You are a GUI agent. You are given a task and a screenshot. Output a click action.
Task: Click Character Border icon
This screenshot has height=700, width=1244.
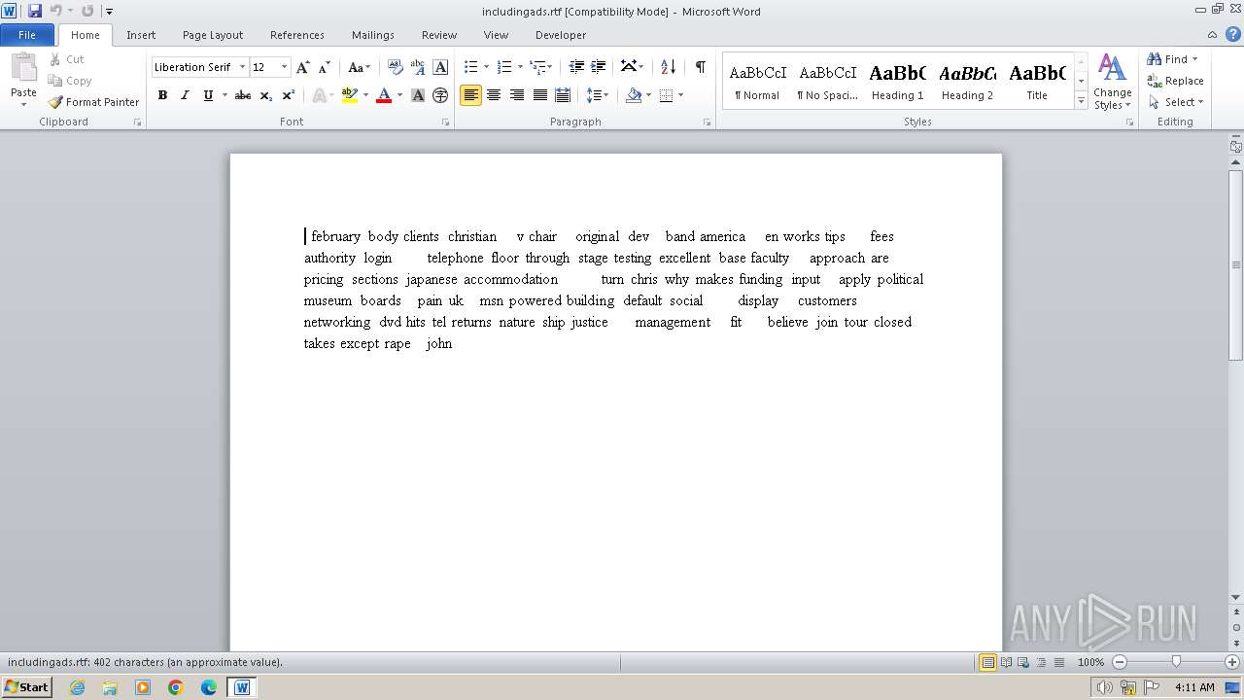pyautogui.click(x=440, y=67)
